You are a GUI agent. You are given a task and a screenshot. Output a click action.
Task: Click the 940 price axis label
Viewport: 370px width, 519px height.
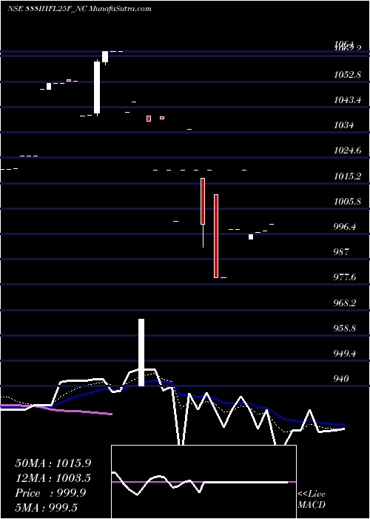click(341, 378)
